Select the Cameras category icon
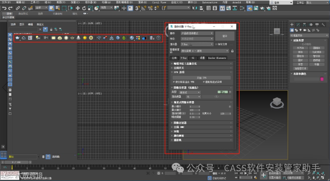This screenshot has width=330, height=181. [x=305, y=30]
